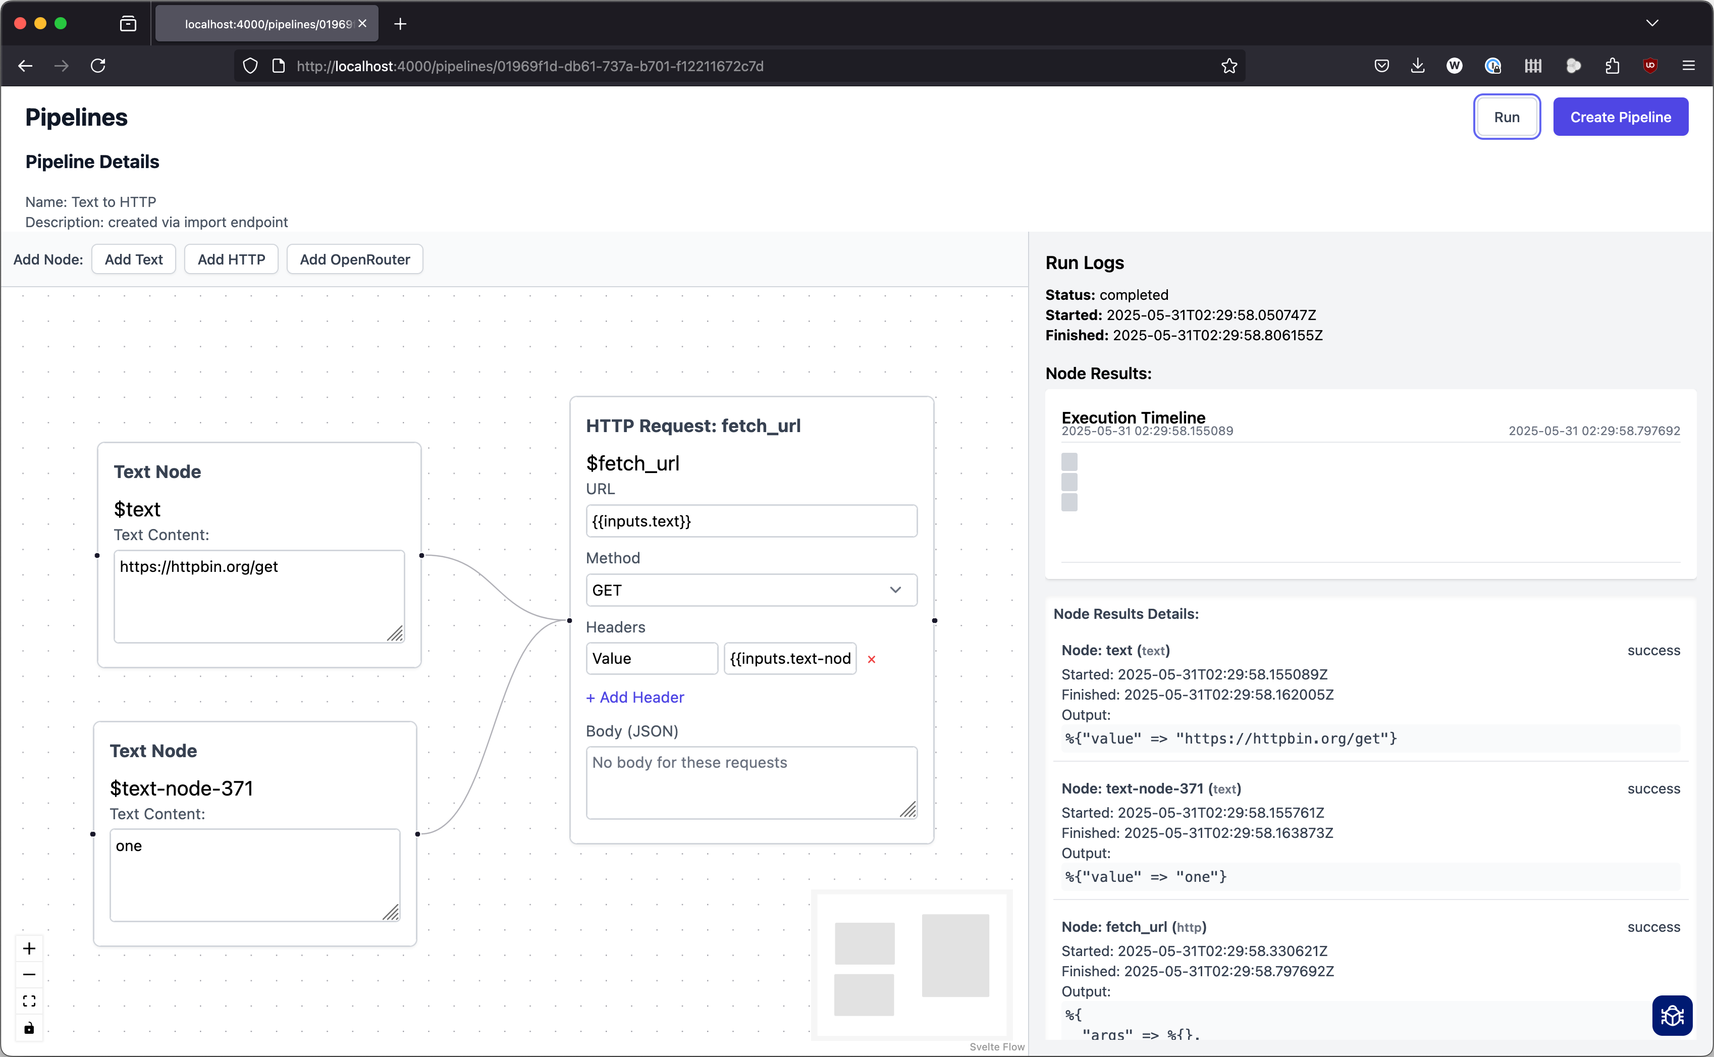Click the W extension icon
The width and height of the screenshot is (1714, 1057).
coord(1455,66)
